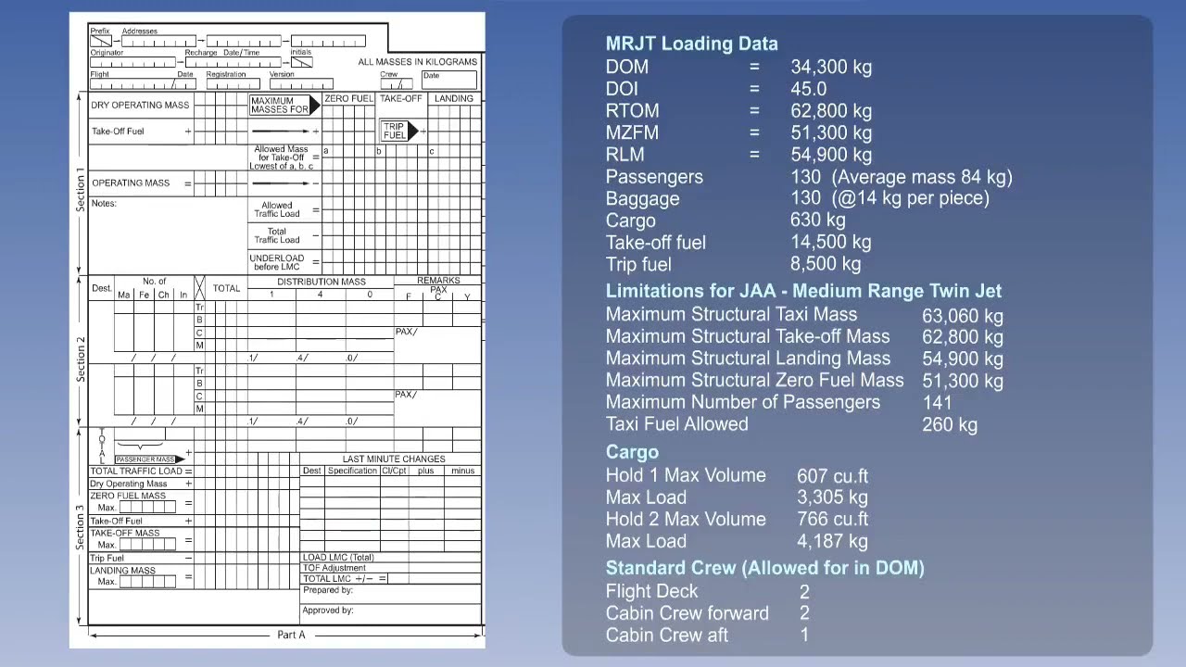The width and height of the screenshot is (1186, 667).
Task: Click the "LOAD LMC (Total)" row
Action: 390,558
